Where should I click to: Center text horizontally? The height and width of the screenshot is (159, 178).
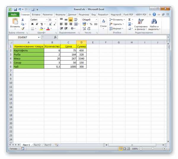click(66, 24)
